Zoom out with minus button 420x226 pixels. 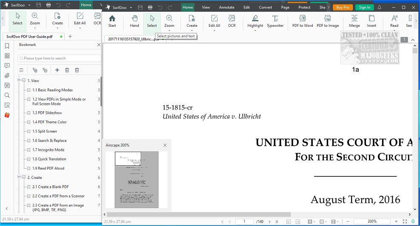(x=348, y=221)
